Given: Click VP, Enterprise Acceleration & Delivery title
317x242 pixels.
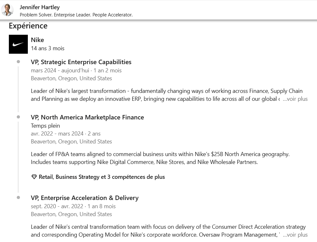Looking at the screenshot, I should coord(85,198).
